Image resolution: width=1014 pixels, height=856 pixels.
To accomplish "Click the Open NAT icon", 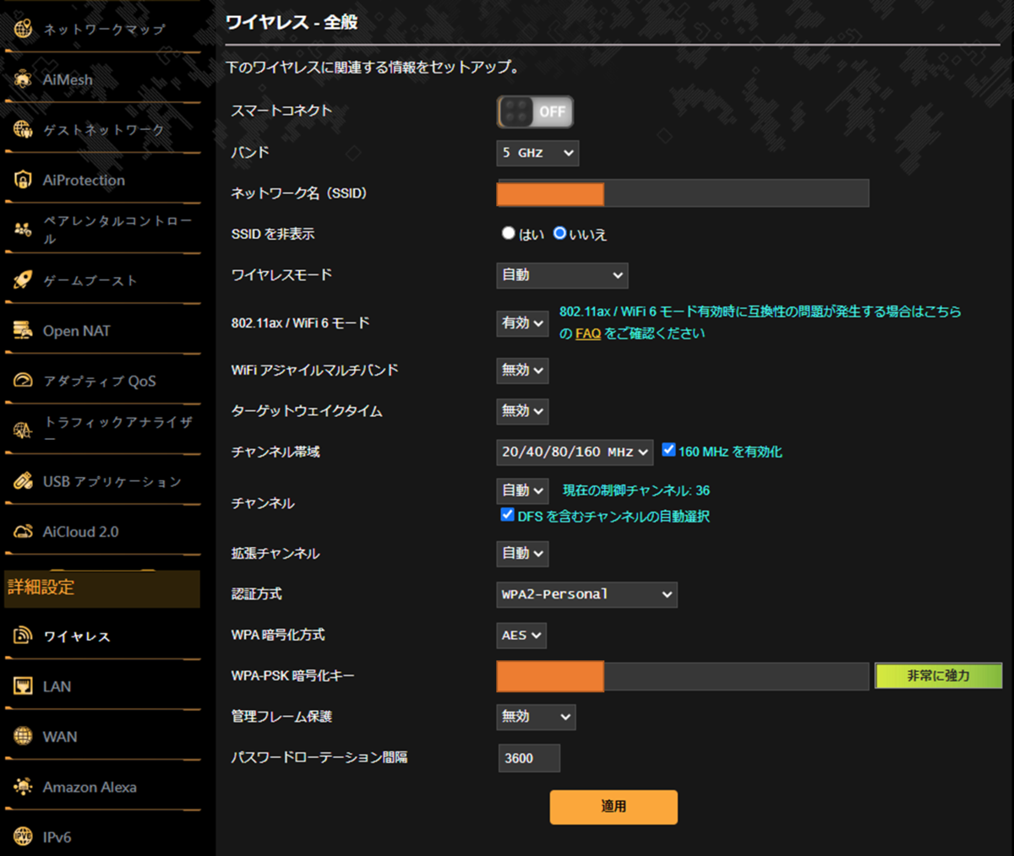I will pyautogui.click(x=23, y=331).
